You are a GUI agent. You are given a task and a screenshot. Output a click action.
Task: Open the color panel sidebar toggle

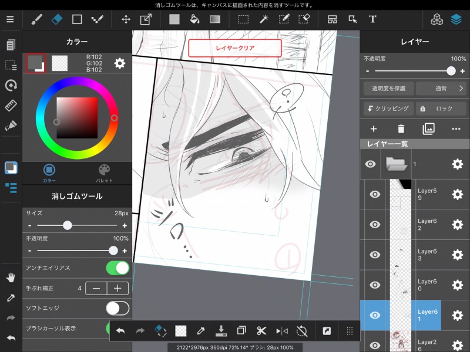[11, 168]
